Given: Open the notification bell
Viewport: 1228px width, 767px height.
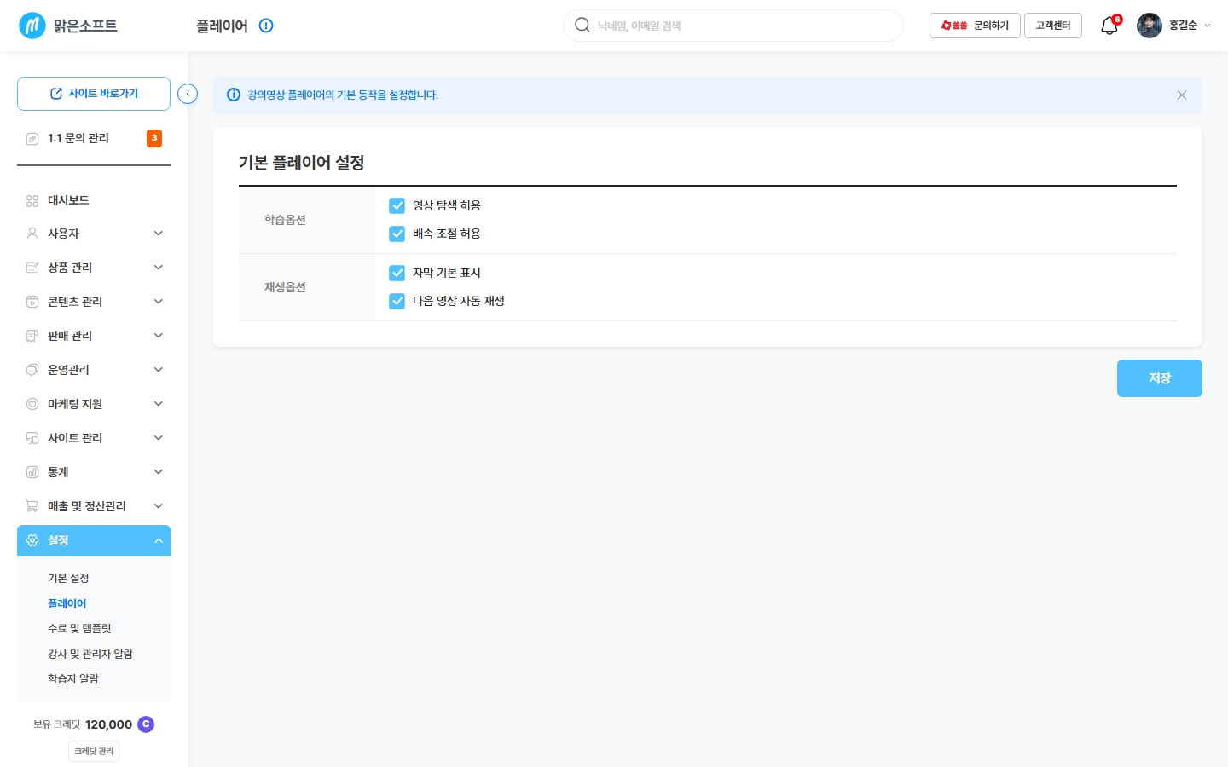Looking at the screenshot, I should [1109, 26].
